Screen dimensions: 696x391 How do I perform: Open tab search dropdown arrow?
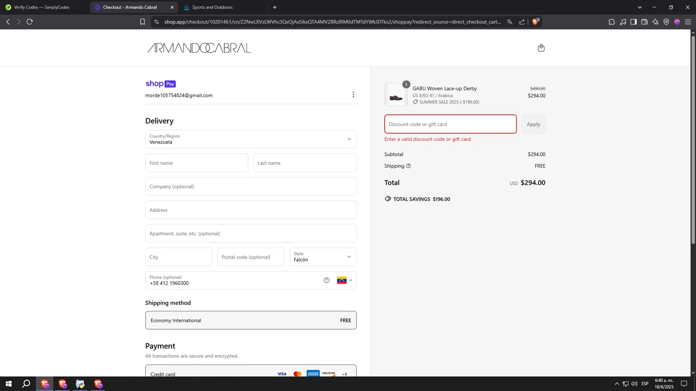tap(639, 7)
